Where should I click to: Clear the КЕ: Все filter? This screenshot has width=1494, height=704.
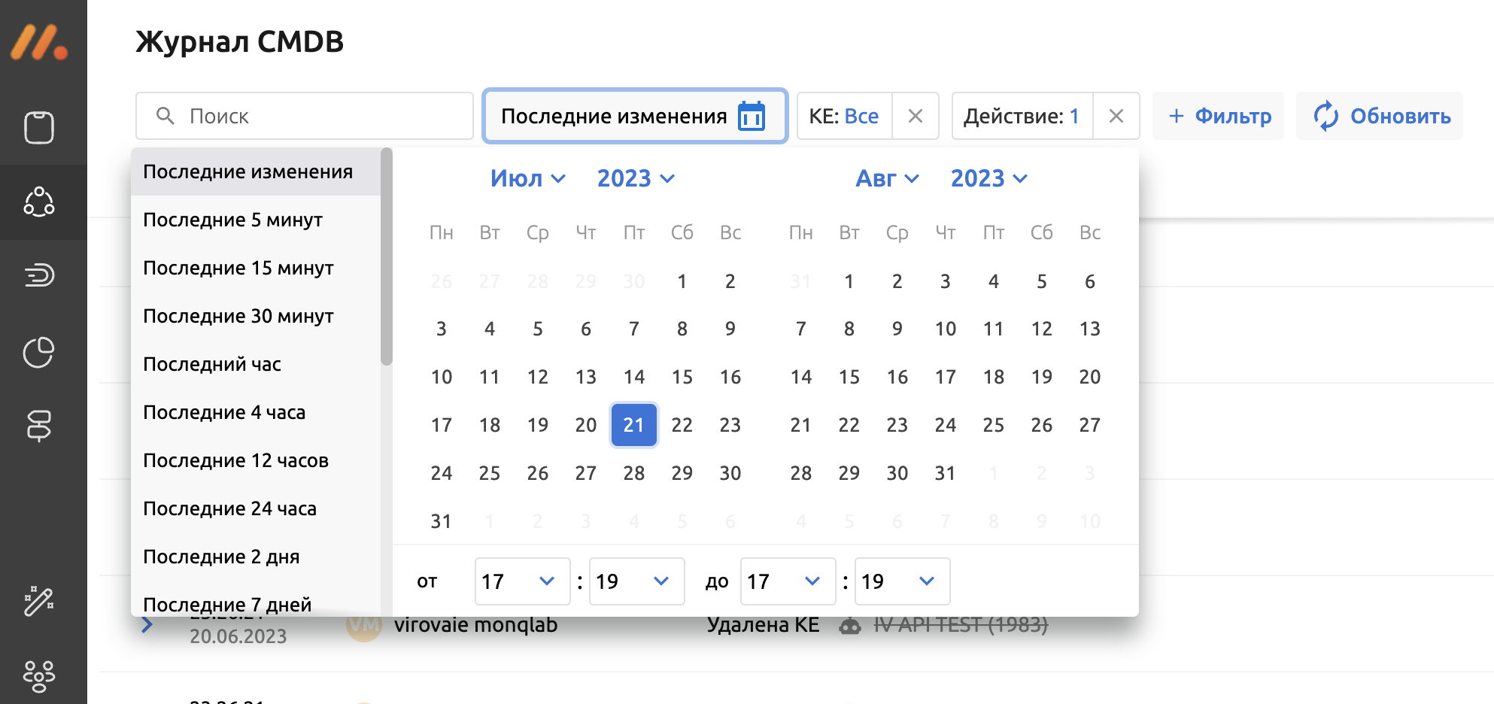coord(916,116)
